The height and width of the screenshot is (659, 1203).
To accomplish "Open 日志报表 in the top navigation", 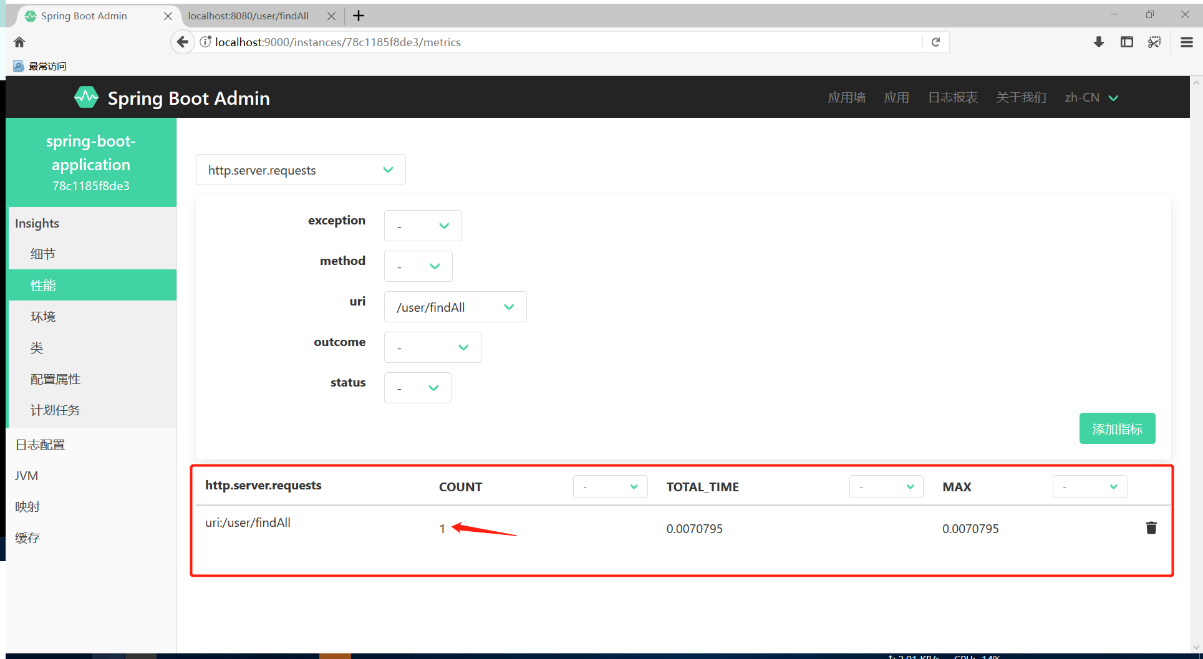I will [x=952, y=97].
